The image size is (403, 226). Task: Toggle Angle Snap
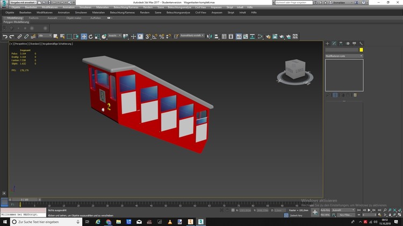[155, 37]
